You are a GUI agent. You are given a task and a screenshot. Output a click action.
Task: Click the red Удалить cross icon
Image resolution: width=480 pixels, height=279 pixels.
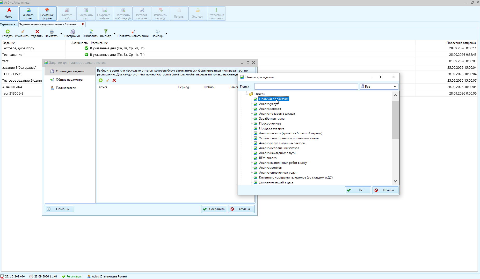click(37, 32)
